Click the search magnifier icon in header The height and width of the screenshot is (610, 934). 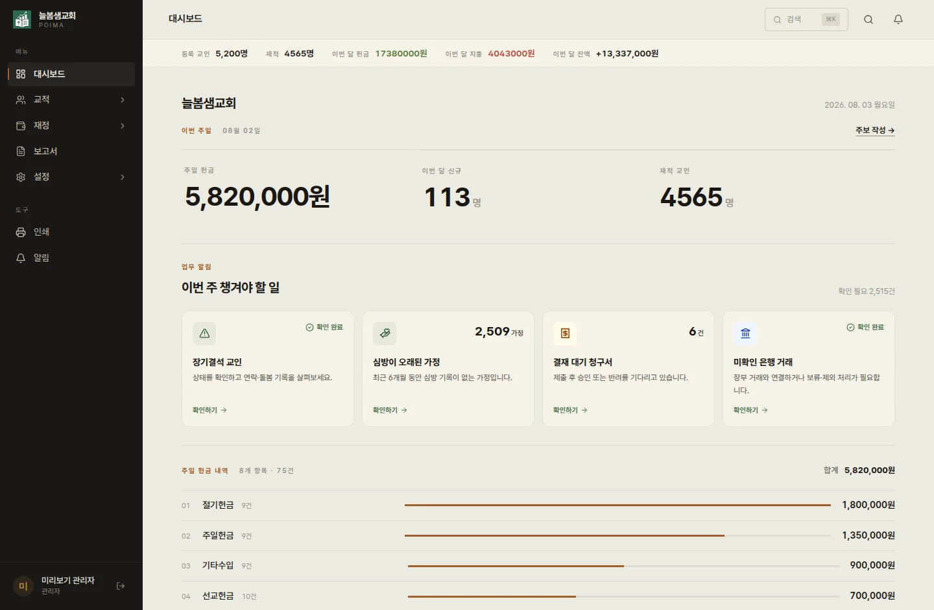[868, 19]
